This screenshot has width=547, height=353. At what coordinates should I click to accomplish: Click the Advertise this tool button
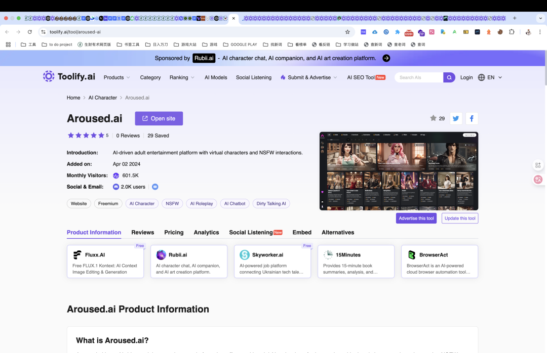(416, 218)
